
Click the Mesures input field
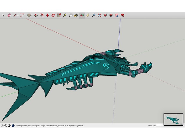160,125
